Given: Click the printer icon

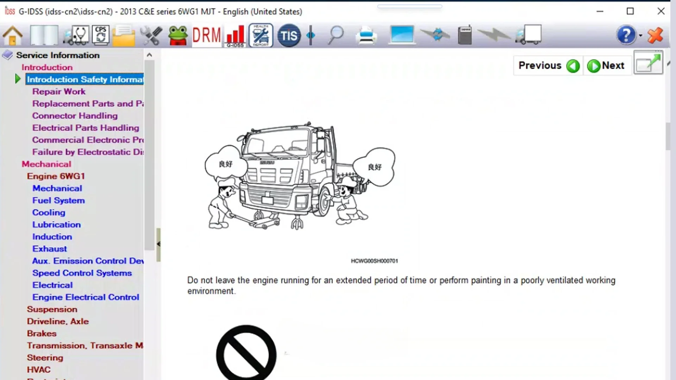Looking at the screenshot, I should (366, 35).
